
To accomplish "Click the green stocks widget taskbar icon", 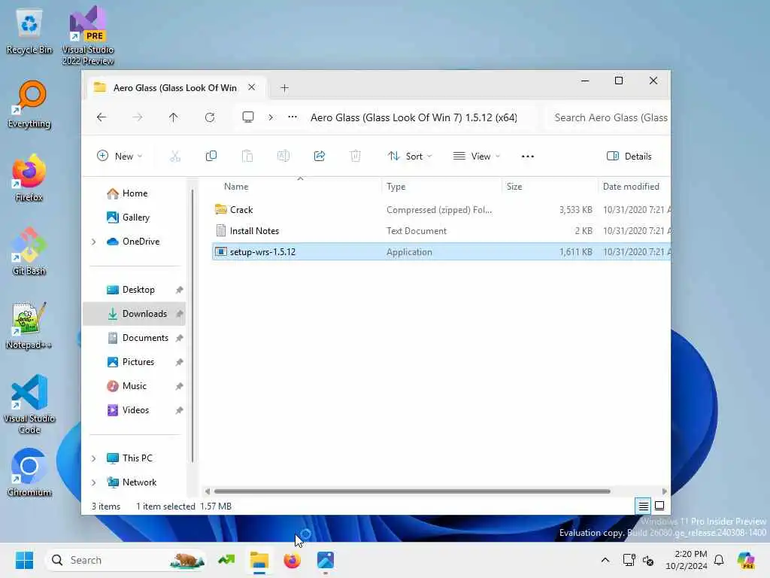I will point(226,560).
